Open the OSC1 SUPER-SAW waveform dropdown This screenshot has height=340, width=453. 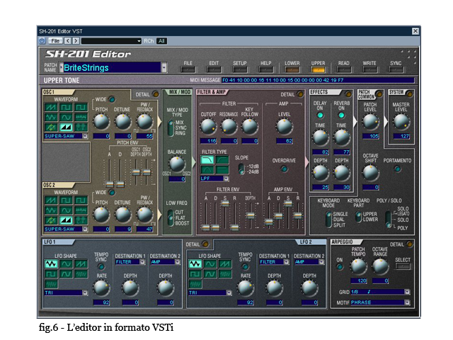85,136
